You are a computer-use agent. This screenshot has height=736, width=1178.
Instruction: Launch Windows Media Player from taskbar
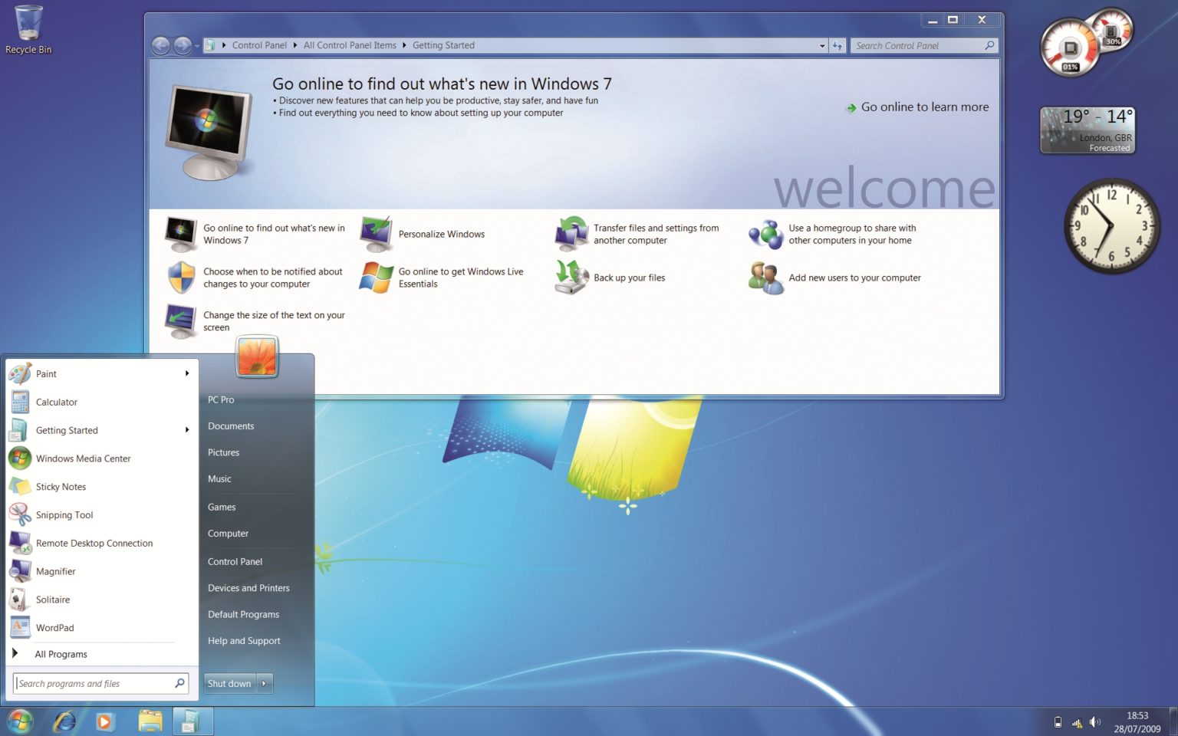pos(104,721)
